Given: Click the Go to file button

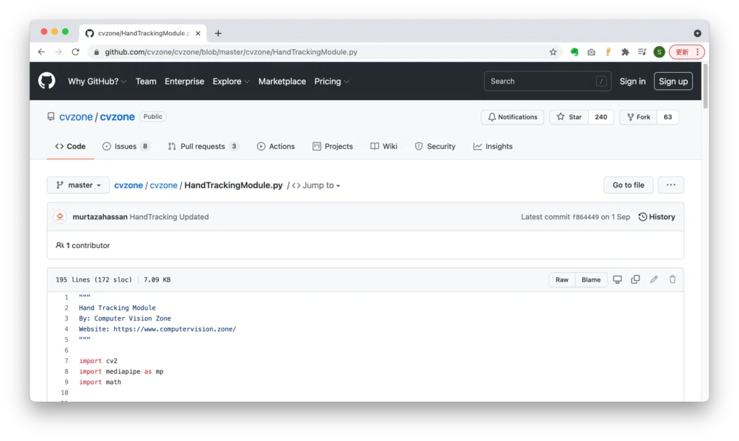Looking at the screenshot, I should click(629, 185).
